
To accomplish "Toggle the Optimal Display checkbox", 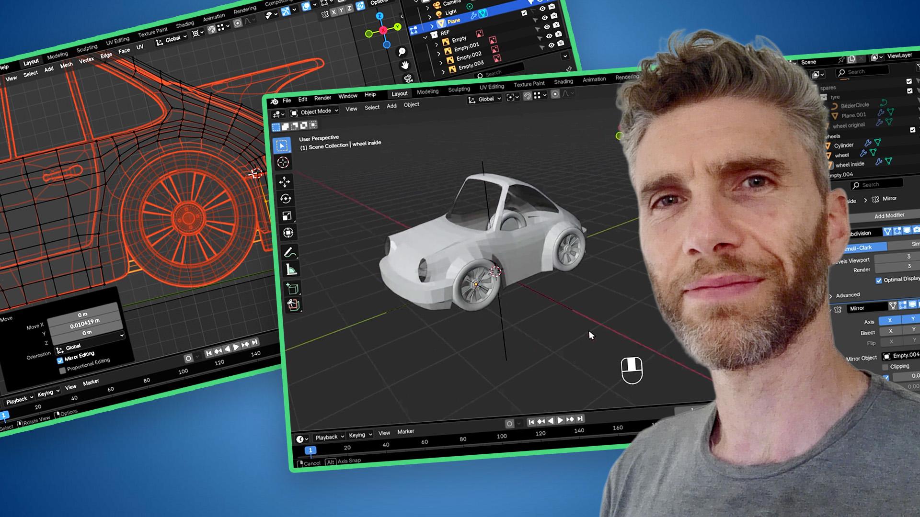I will tap(879, 281).
